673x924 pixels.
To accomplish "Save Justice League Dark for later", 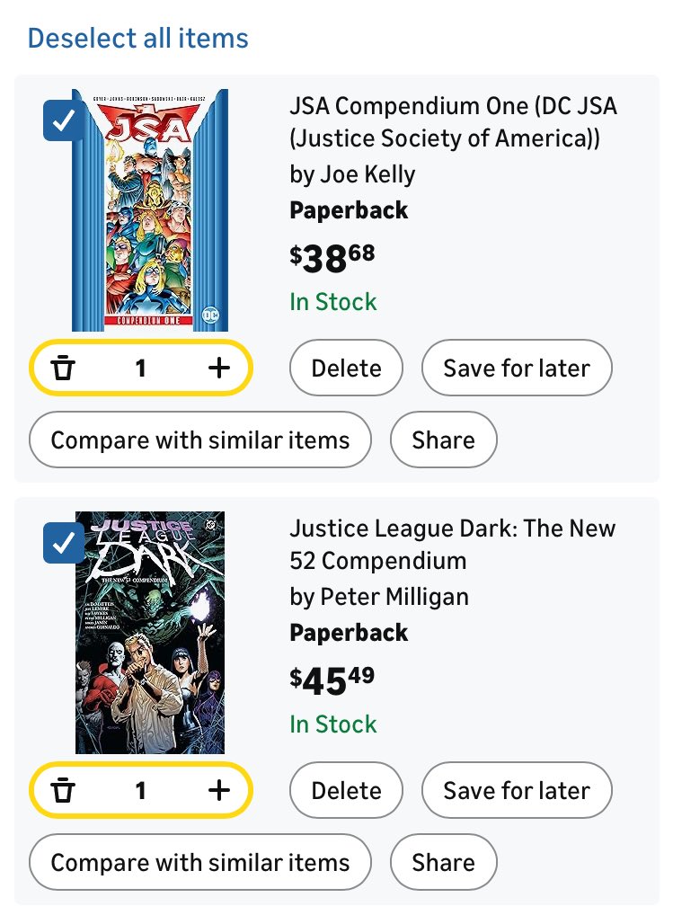I will (517, 791).
